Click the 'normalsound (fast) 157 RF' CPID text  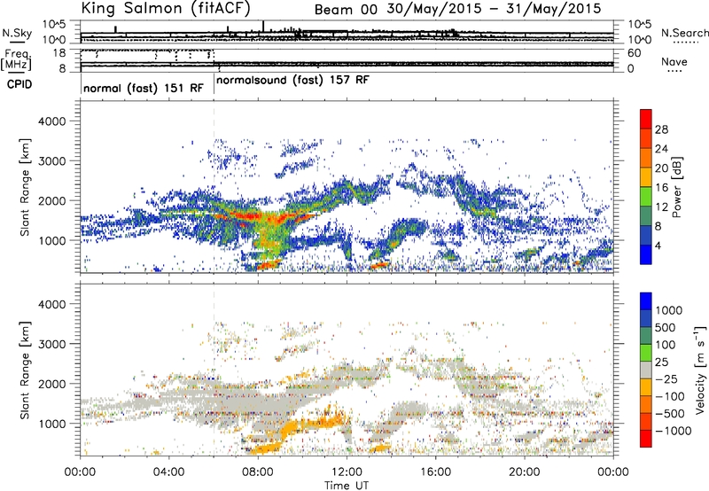[x=293, y=80]
